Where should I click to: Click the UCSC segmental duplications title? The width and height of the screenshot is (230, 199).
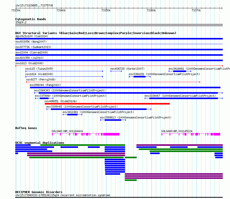pos(40,142)
